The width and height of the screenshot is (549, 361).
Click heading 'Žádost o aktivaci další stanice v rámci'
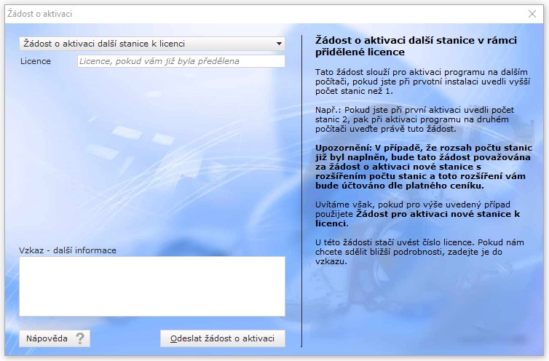[416, 40]
